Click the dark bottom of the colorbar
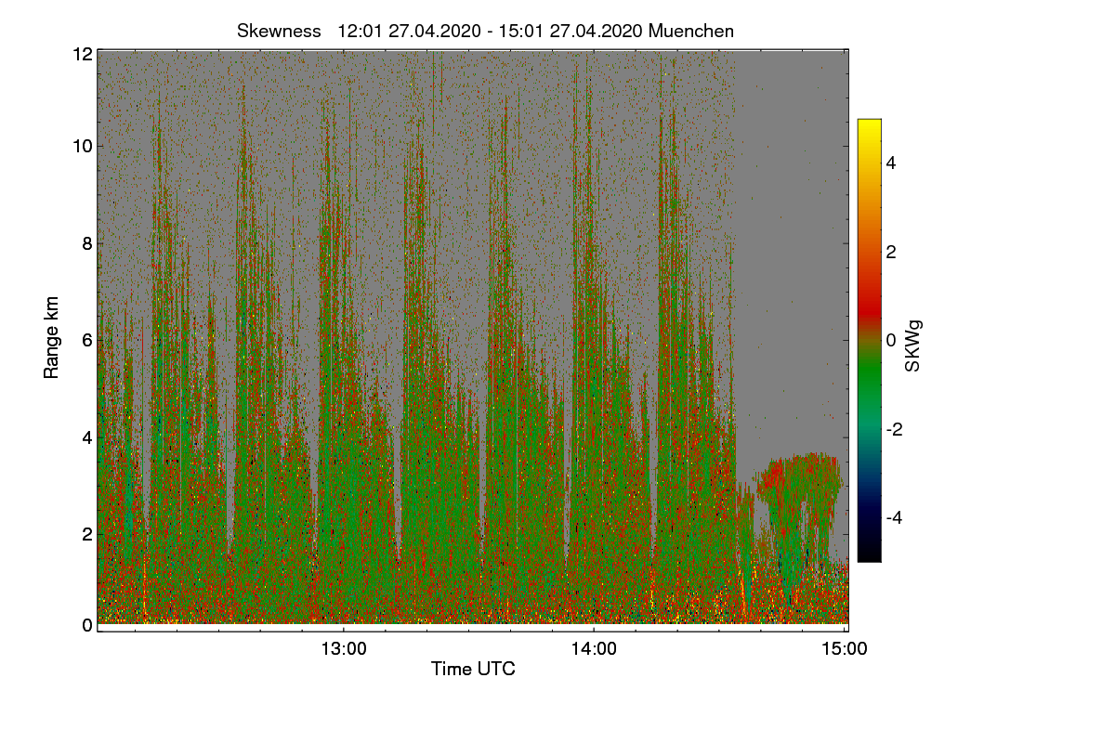This screenshot has height=743, width=1115. pos(869,548)
